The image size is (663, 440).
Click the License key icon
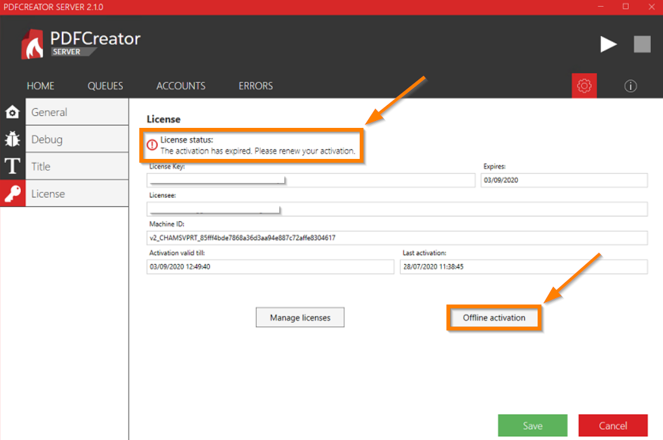pos(13,193)
